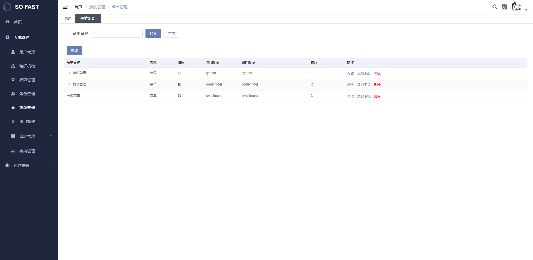Open the search magnifier icon in header
533x260 pixels.
click(x=495, y=7)
